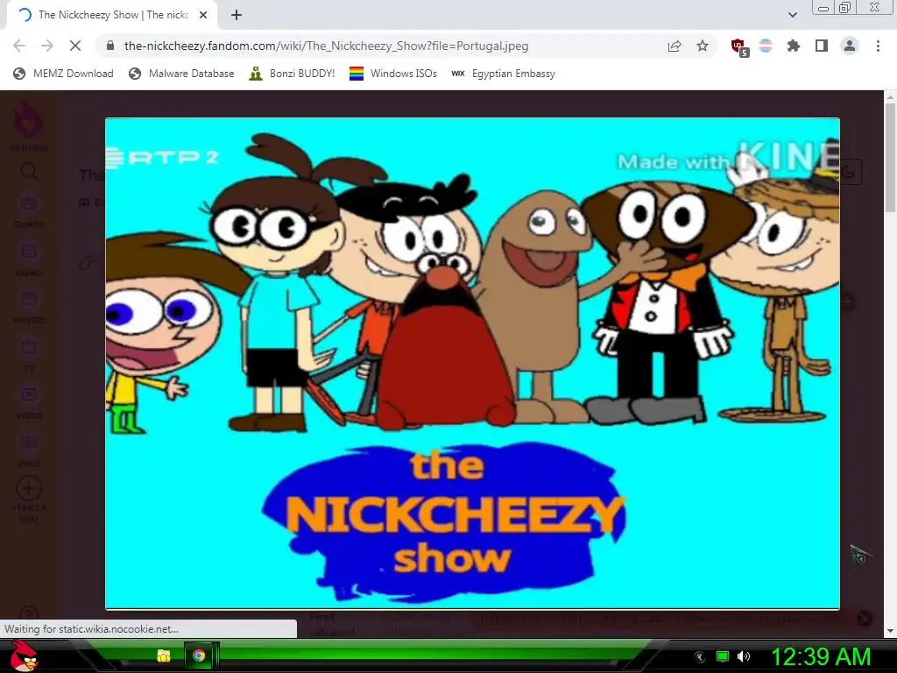Click the Nickcheezy Show lightbox image
The image size is (897, 673).
pyautogui.click(x=472, y=364)
